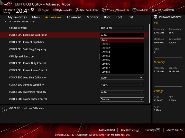Pick Level 8 option

(122, 72)
